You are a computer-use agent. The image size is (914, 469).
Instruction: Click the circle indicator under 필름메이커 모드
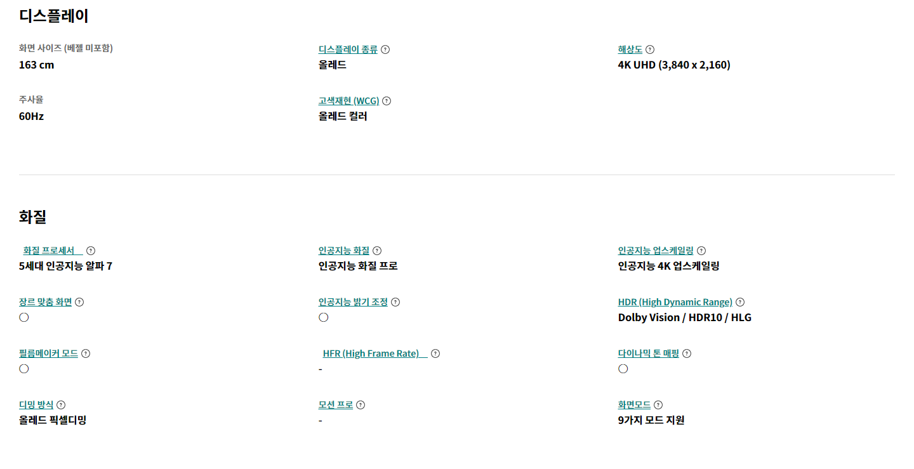pos(24,369)
